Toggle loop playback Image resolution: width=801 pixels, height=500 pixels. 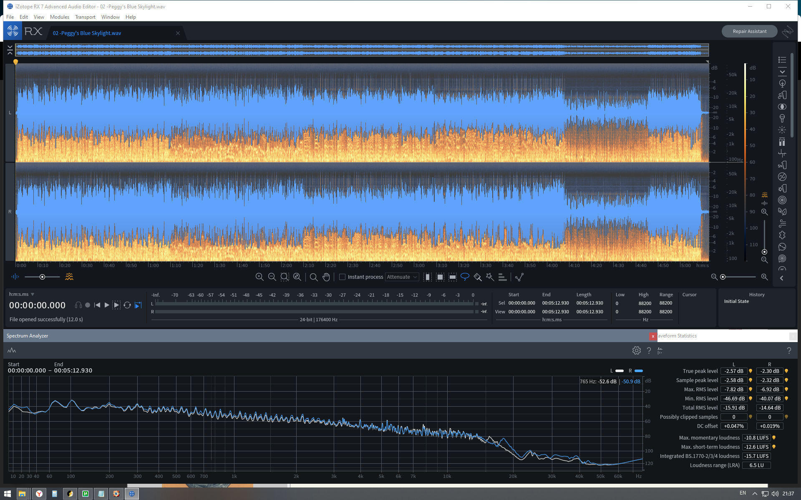pyautogui.click(x=127, y=305)
